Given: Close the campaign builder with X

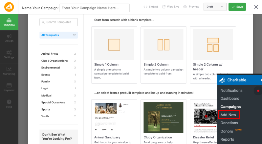Looking at the screenshot, I should click(x=256, y=7).
